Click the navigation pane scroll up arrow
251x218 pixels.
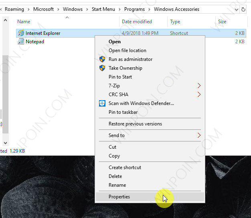point(5,20)
